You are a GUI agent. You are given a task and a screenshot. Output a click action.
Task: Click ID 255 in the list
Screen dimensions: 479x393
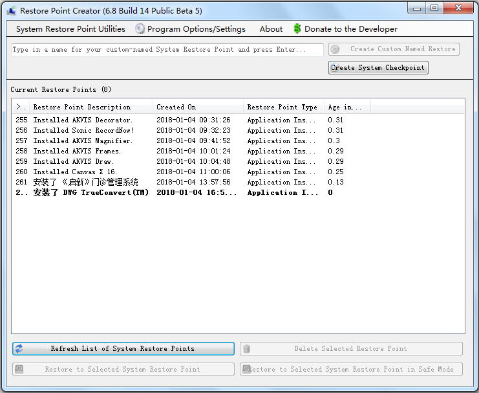coord(21,120)
